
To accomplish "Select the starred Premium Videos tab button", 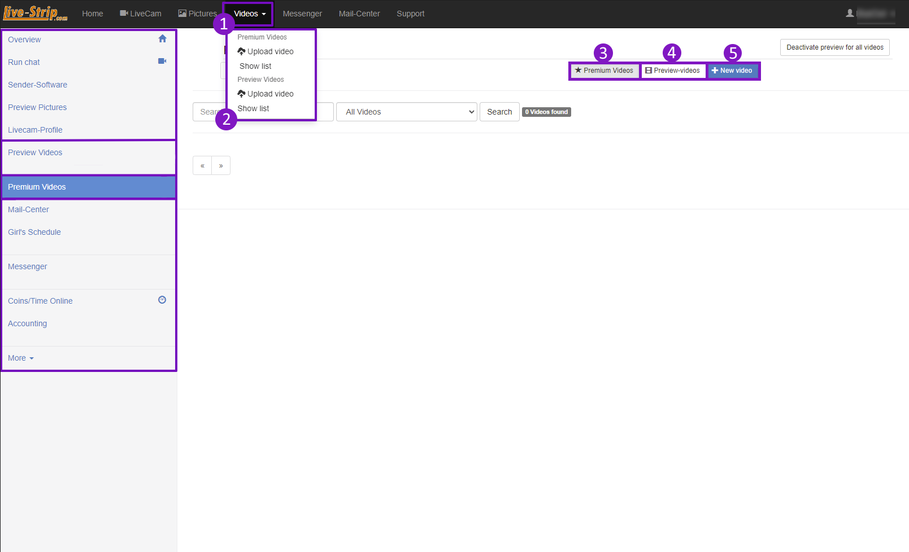I will click(x=604, y=71).
